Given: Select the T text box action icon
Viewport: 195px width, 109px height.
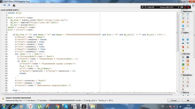Looking at the screenshot, I should [x=183, y=29].
